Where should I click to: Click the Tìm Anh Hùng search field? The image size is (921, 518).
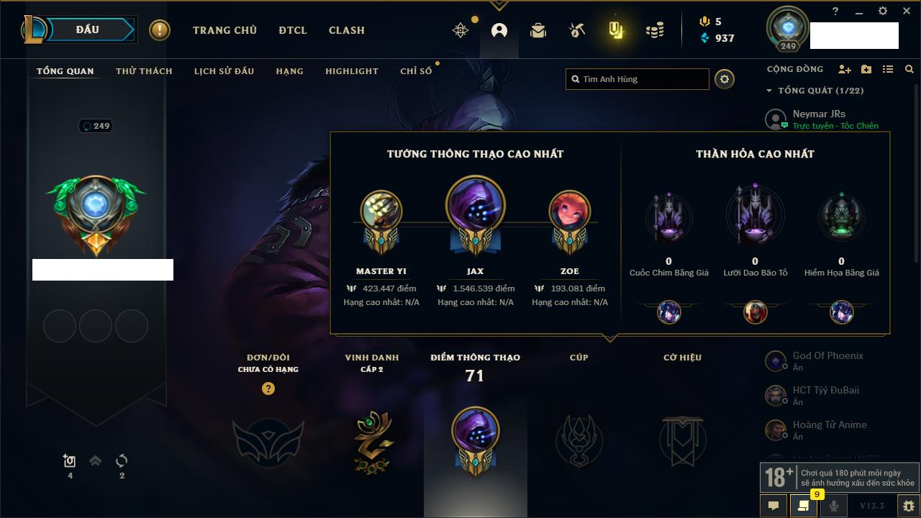[x=638, y=79]
